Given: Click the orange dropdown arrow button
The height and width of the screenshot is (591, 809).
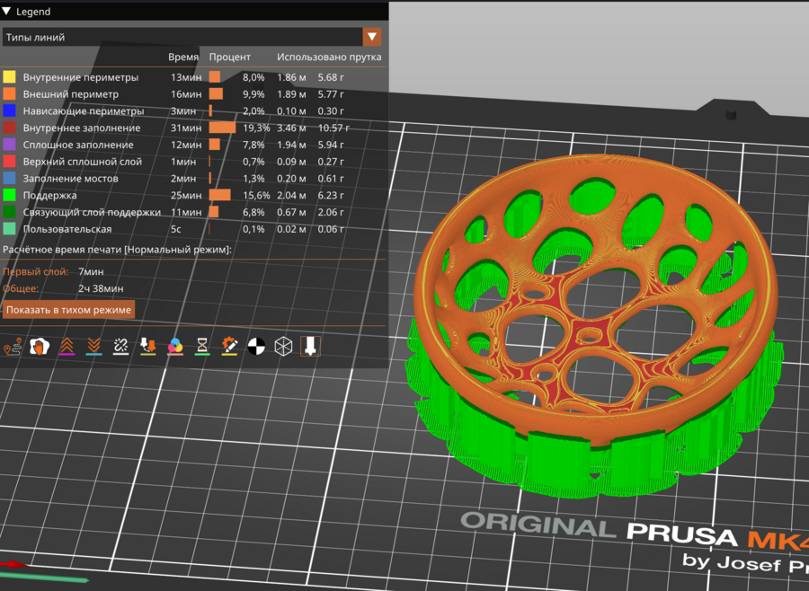Looking at the screenshot, I should coord(371,37).
